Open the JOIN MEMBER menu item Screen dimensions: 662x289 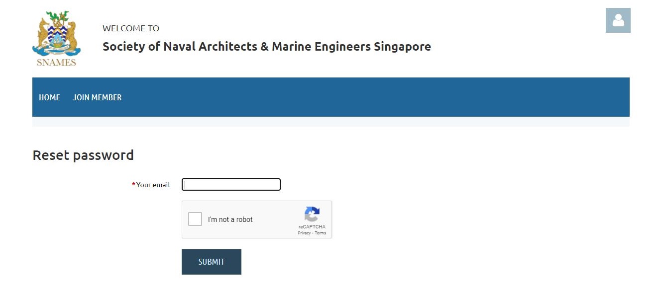pyautogui.click(x=97, y=97)
